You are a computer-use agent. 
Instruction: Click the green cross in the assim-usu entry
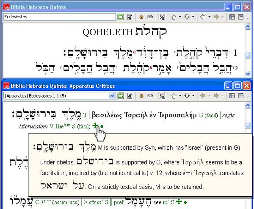179,202
